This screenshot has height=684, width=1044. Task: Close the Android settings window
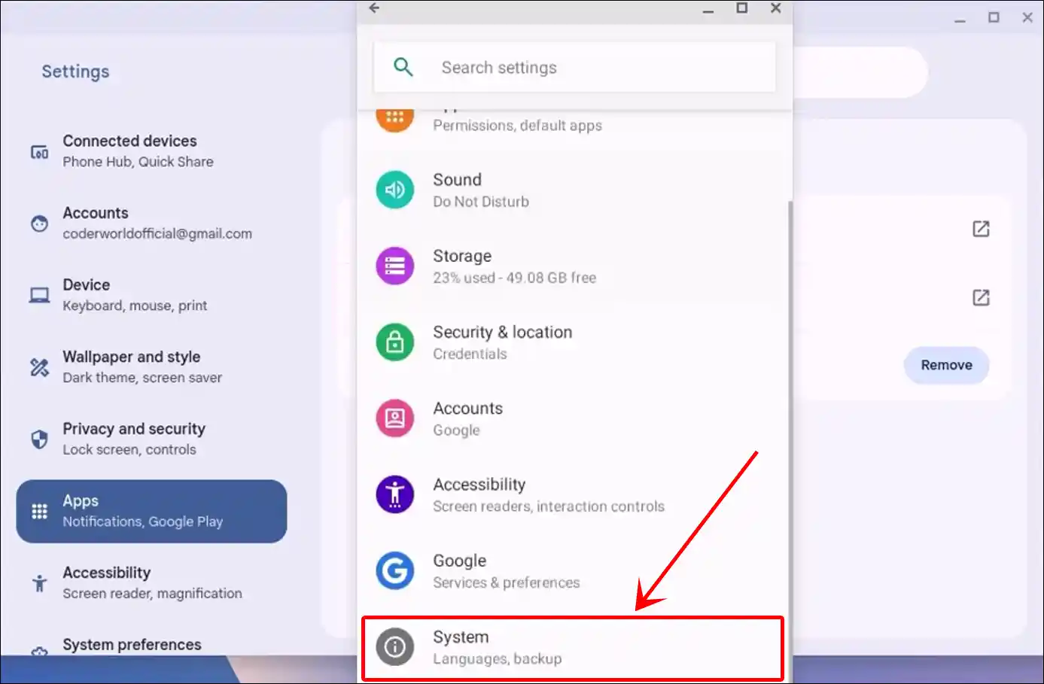775,8
